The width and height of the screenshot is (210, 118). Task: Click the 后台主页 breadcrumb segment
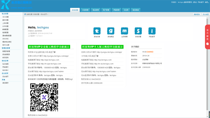[x=44, y=14]
